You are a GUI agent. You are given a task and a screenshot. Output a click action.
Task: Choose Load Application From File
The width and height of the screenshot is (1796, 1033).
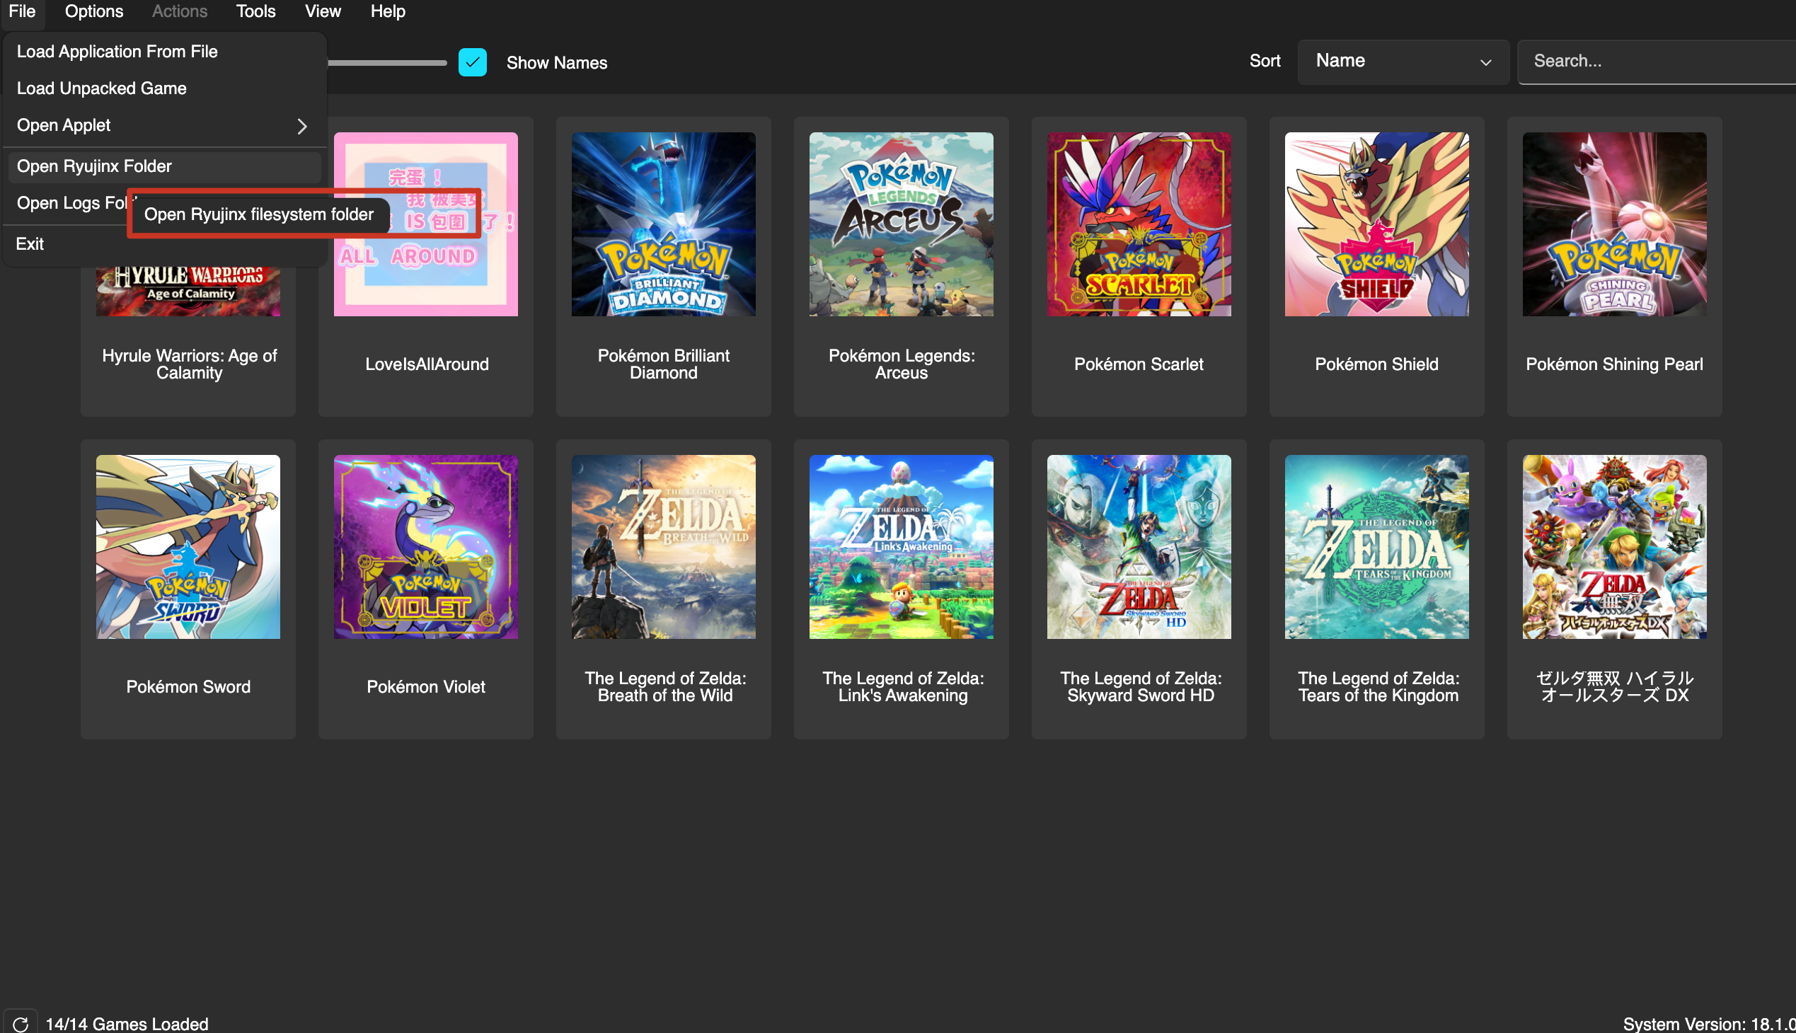[117, 52]
